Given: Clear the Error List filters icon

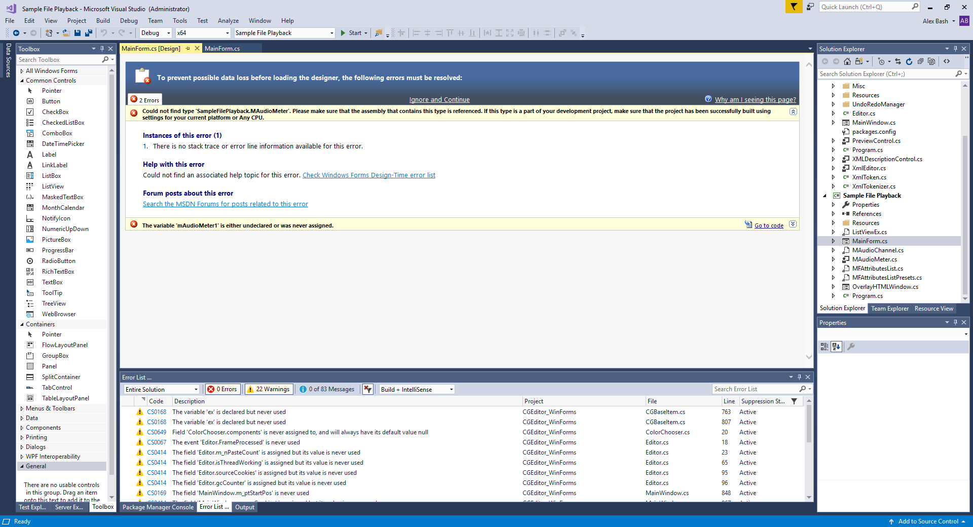Looking at the screenshot, I should (368, 389).
